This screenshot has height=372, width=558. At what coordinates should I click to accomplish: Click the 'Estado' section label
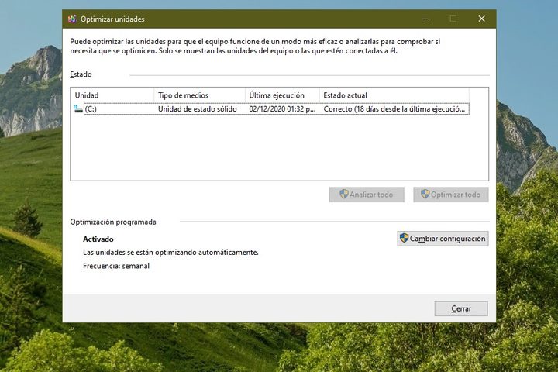click(x=81, y=74)
